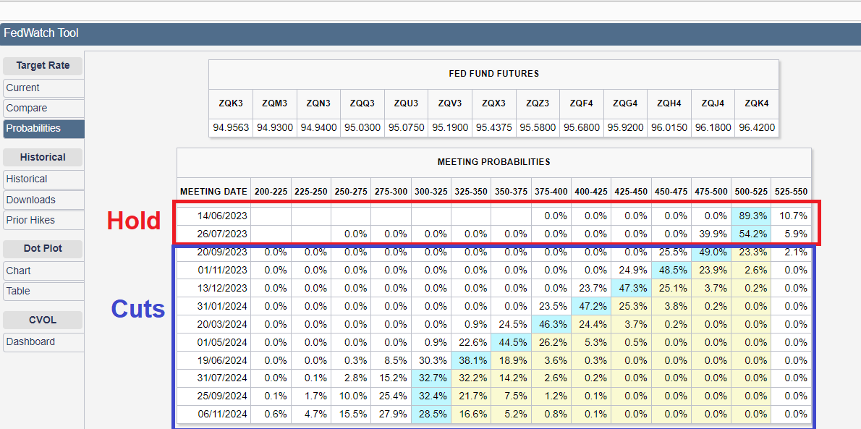Image resolution: width=861 pixels, height=429 pixels.
Task: Click the MEETING DATE column header
Action: tap(213, 192)
